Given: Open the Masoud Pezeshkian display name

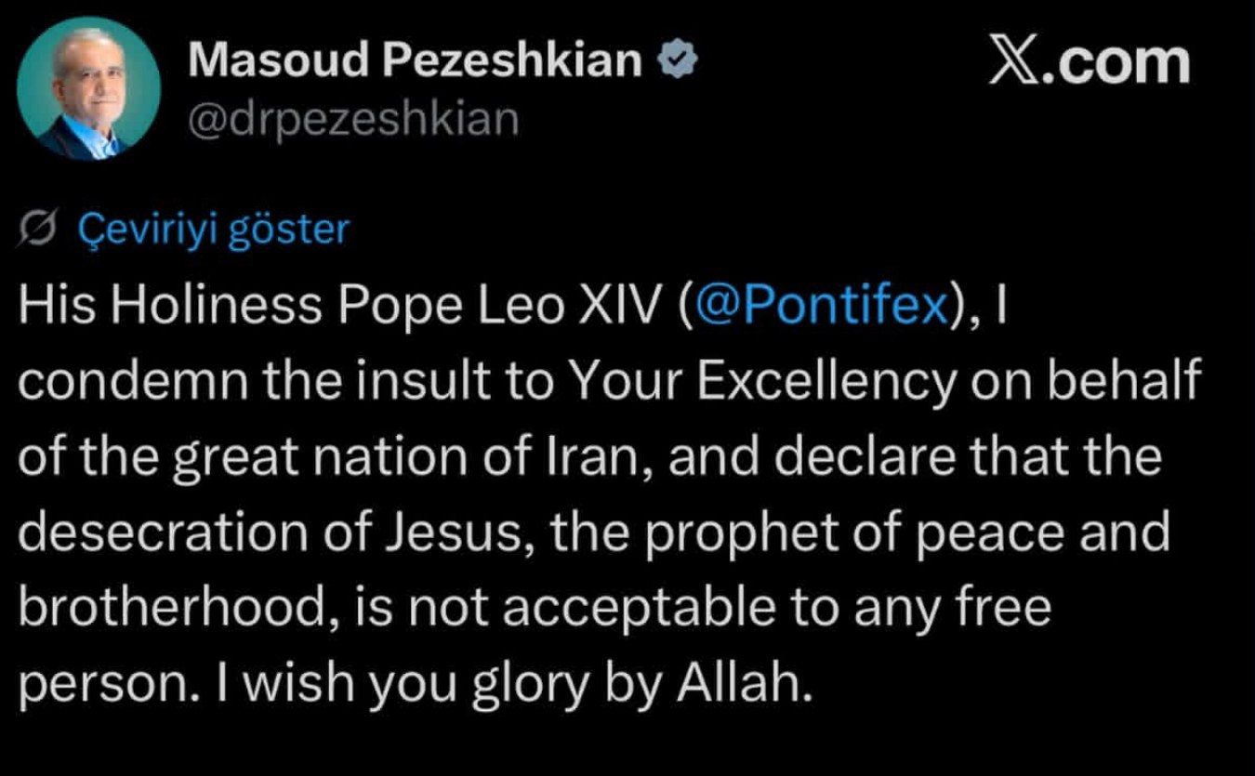Looking at the screenshot, I should [x=414, y=61].
